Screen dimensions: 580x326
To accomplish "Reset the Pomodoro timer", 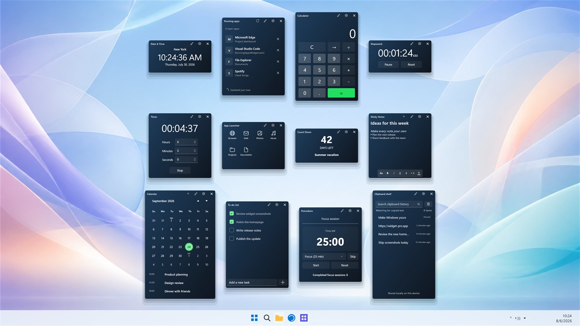I will coord(345,265).
